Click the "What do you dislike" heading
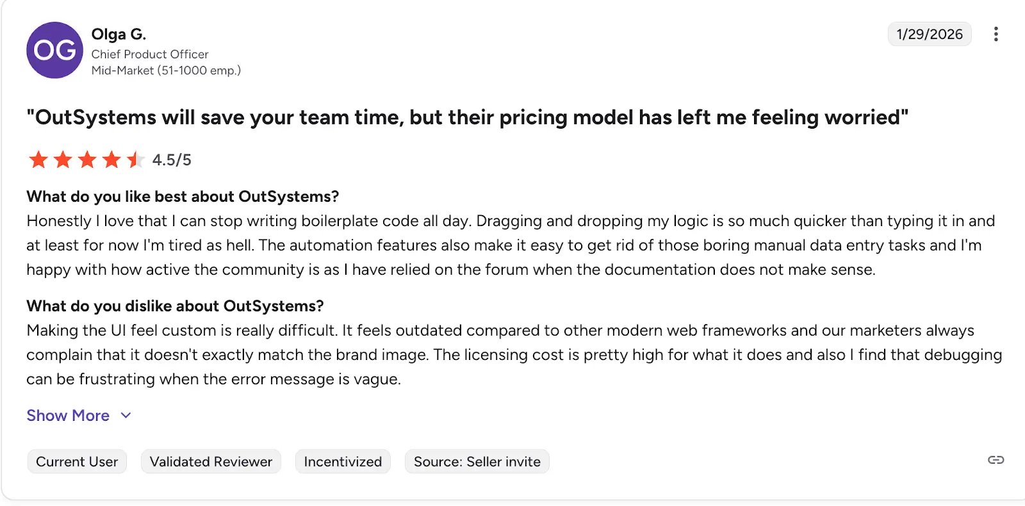This screenshot has width=1025, height=506. 175,306
